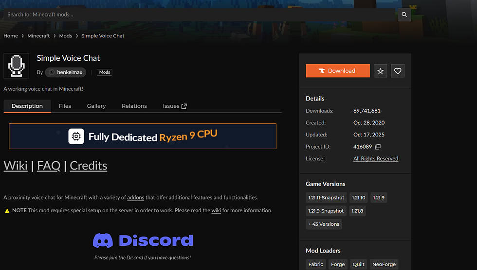The width and height of the screenshot is (477, 270).
Task: Focus the Search for Minecraft mods field
Action: click(199, 14)
